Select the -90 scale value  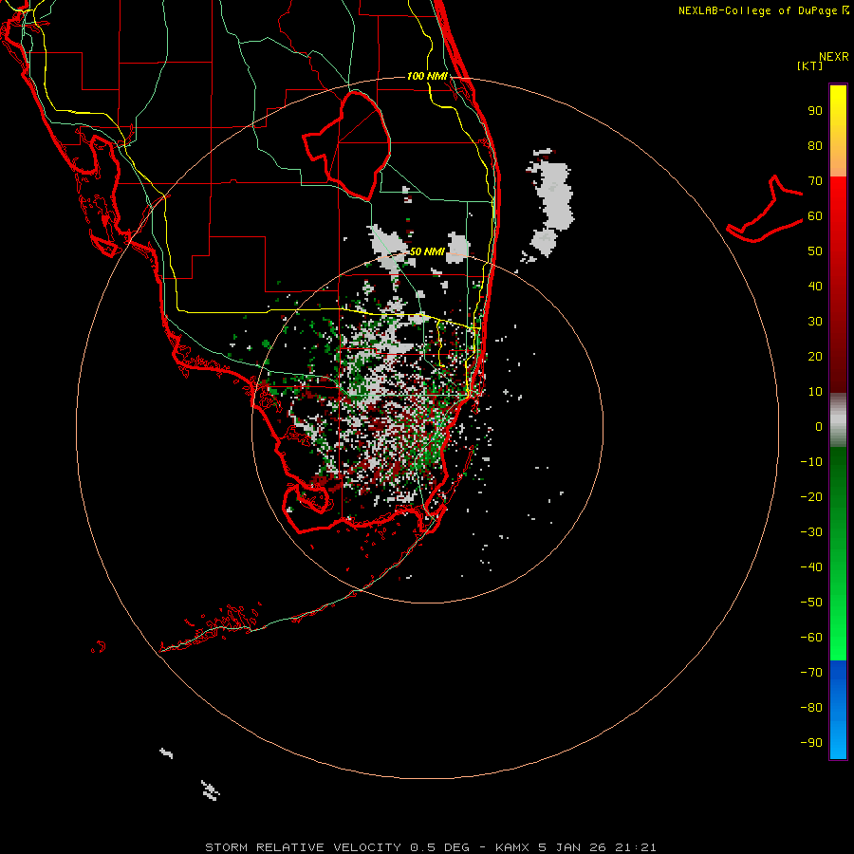click(811, 743)
